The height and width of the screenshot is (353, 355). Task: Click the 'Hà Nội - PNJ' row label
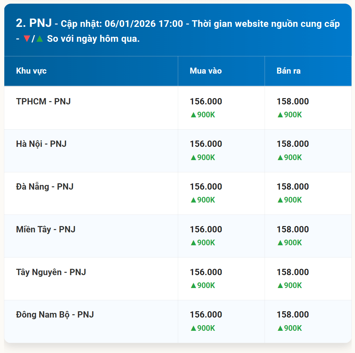pyautogui.click(x=41, y=144)
